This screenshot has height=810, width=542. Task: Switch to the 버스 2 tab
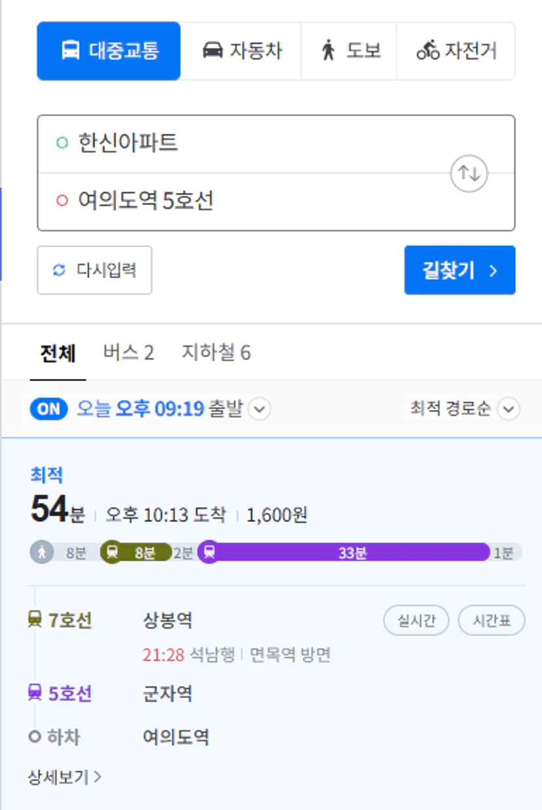(128, 353)
